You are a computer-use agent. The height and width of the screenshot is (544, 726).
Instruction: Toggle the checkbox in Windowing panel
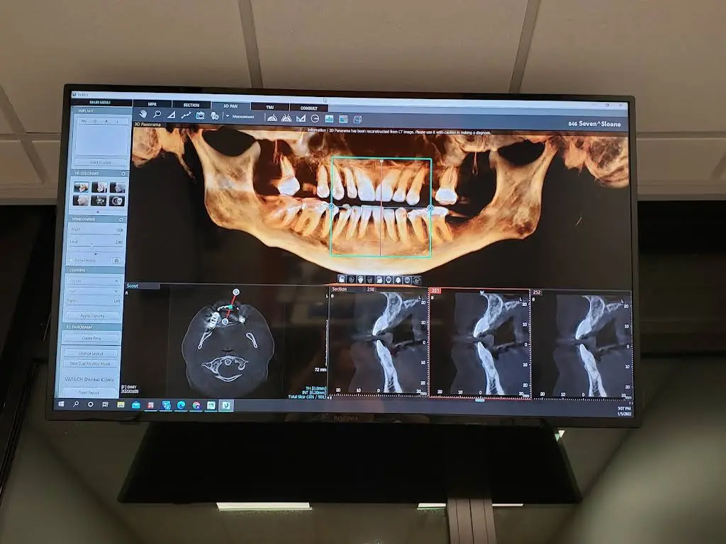(x=71, y=261)
